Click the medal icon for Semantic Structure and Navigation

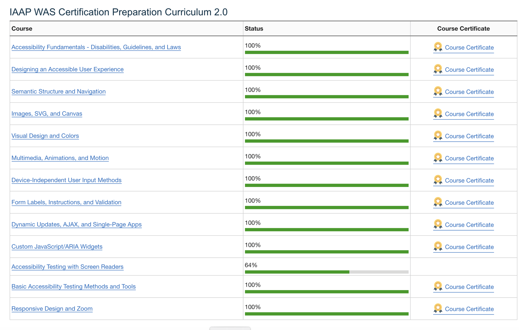(438, 91)
